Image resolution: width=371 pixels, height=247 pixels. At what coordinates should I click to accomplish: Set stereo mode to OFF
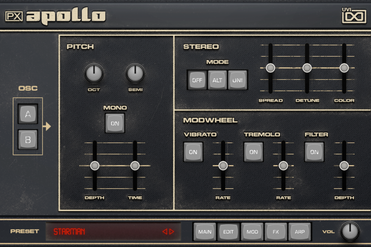197,80
